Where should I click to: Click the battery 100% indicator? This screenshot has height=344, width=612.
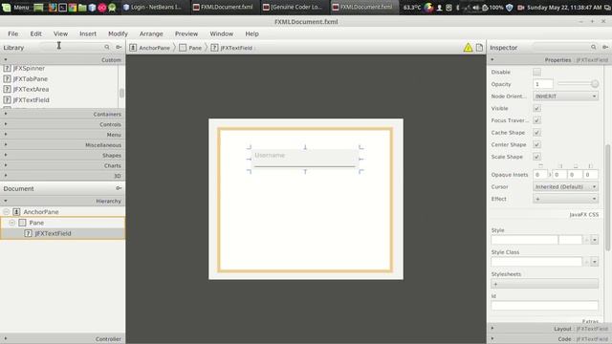(493, 8)
